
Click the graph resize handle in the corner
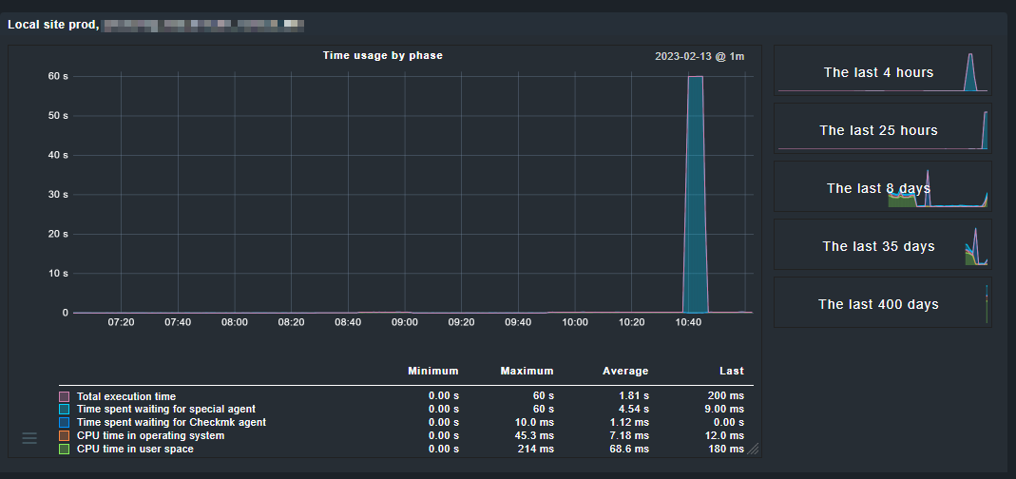(x=753, y=449)
